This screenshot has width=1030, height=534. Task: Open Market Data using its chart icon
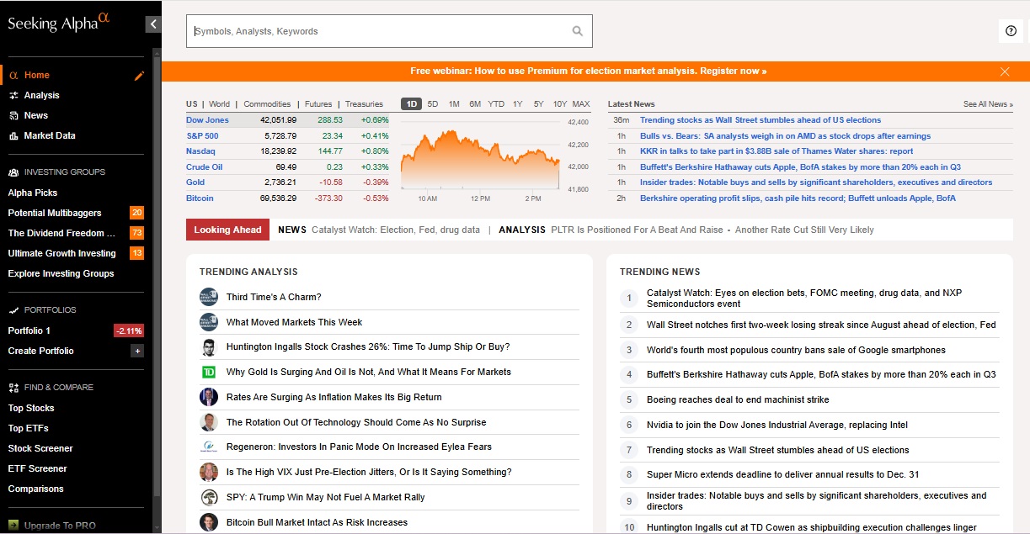15,135
